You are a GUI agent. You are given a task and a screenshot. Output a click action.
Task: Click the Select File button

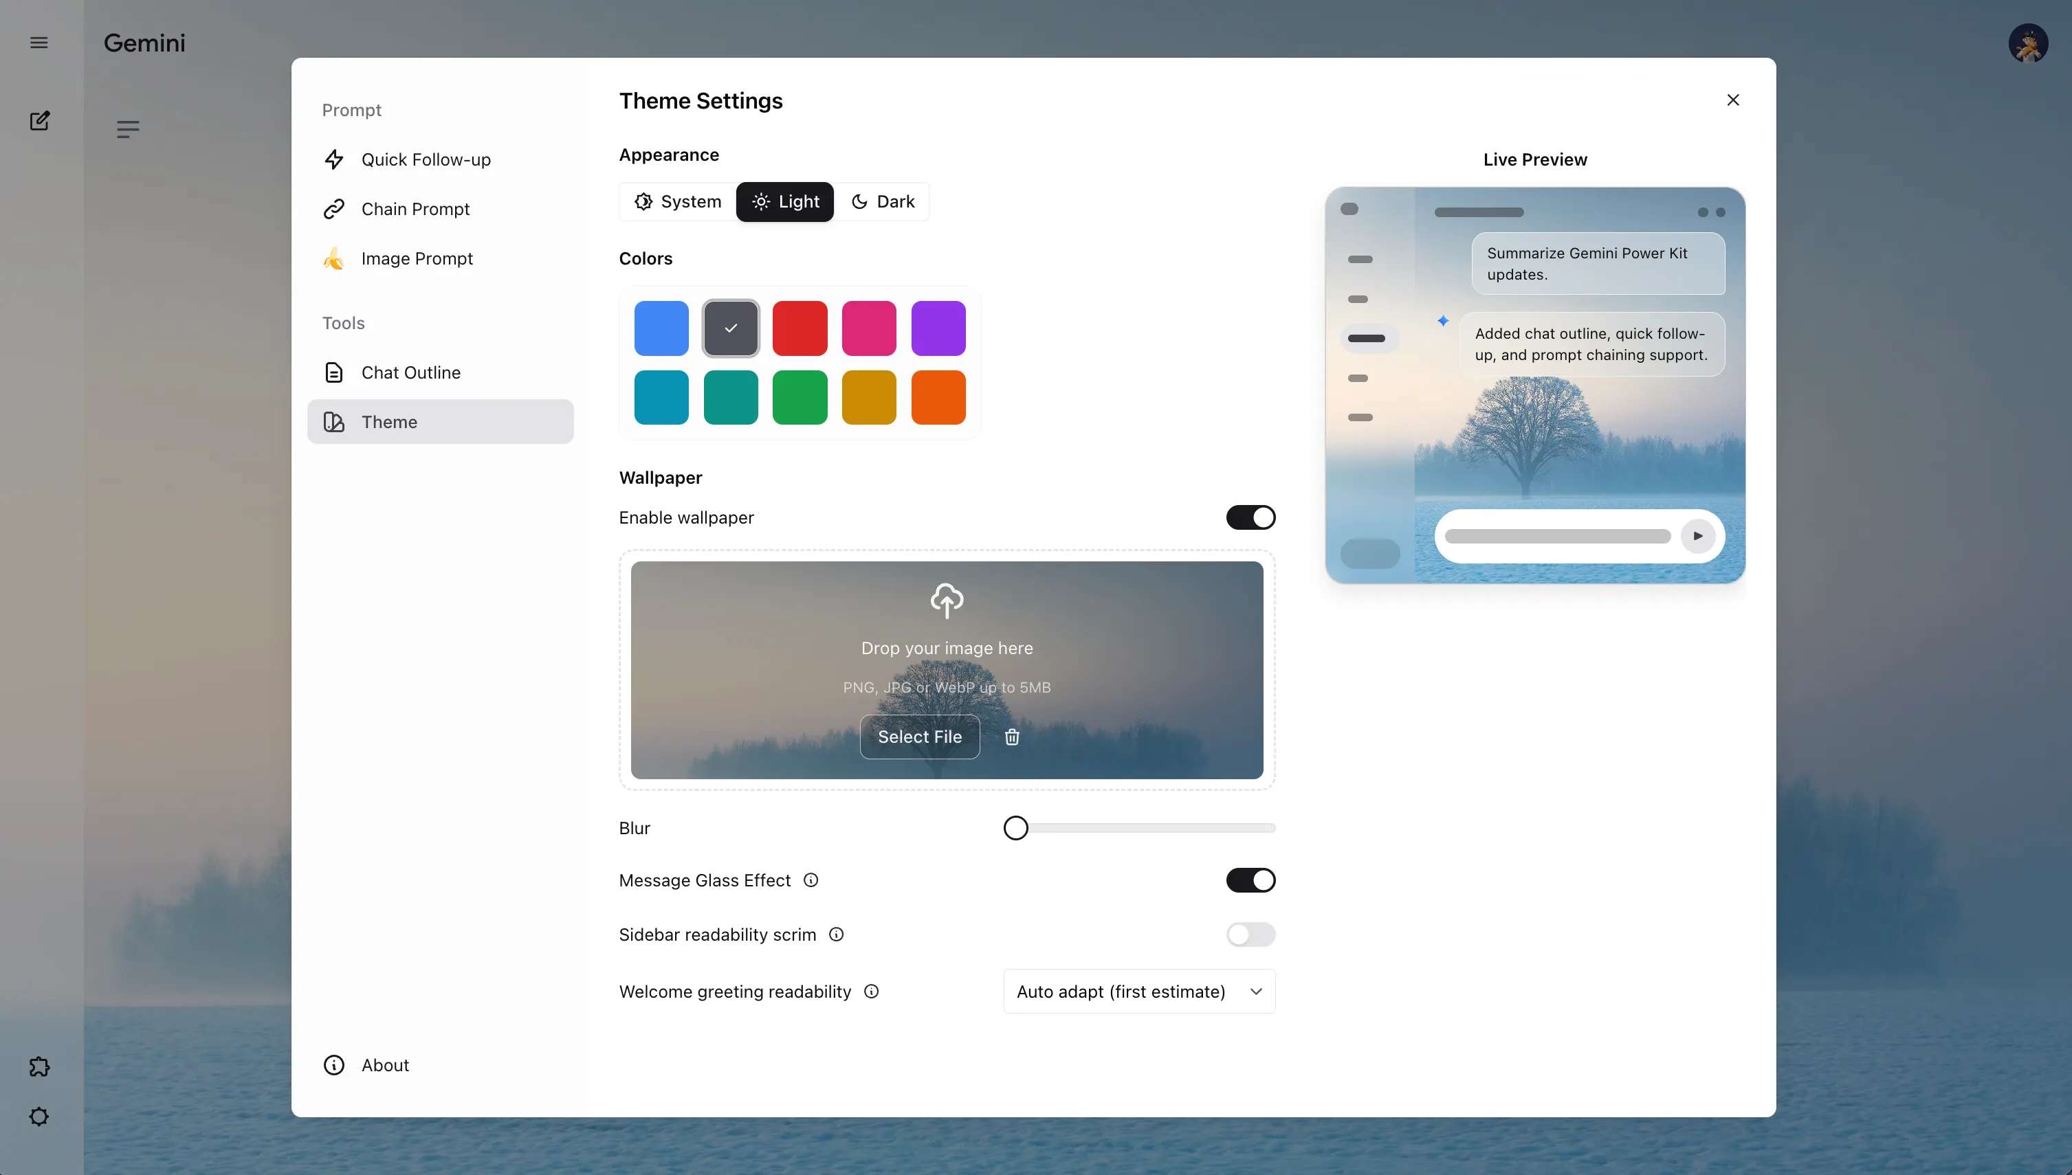pyautogui.click(x=919, y=737)
